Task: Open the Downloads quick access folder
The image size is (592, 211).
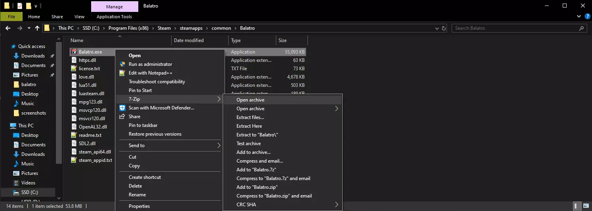Action: [33, 56]
